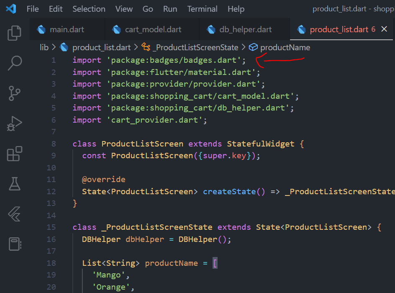Switch to the cart_model.dart tab

pos(152,29)
